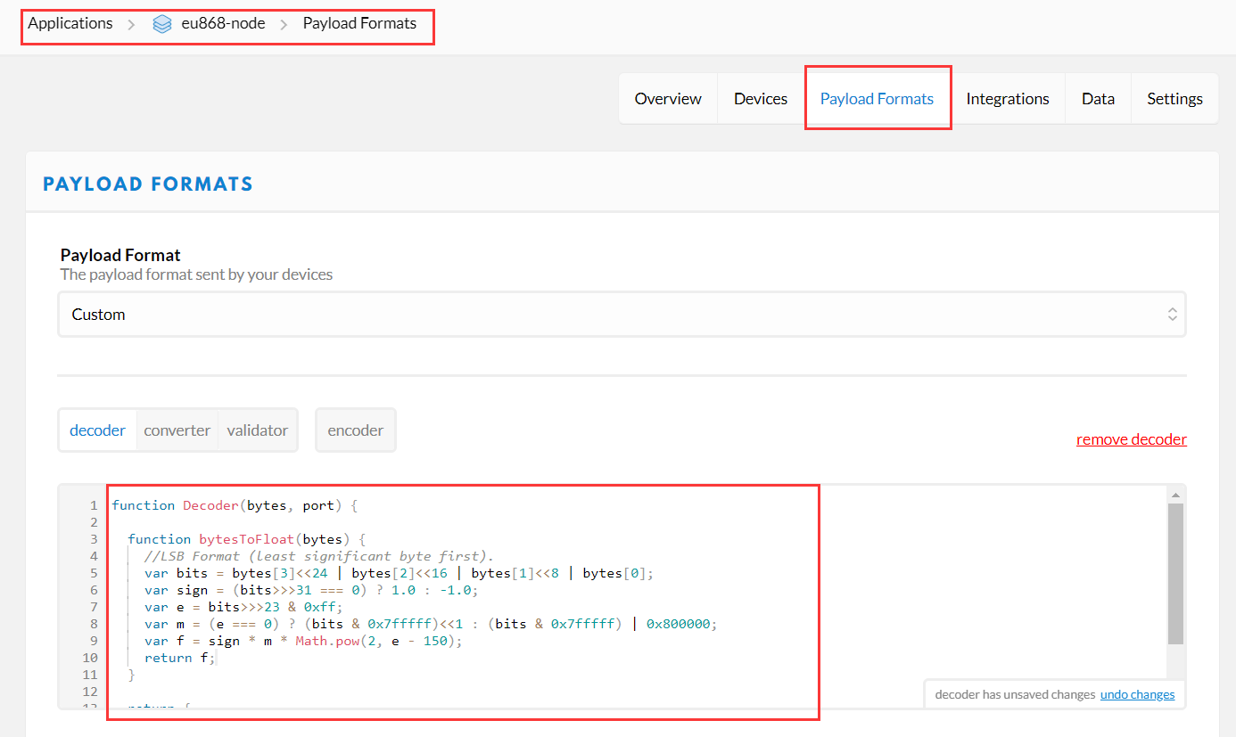1236x737 pixels.
Task: Switch to the converter function tab
Action: point(177,430)
